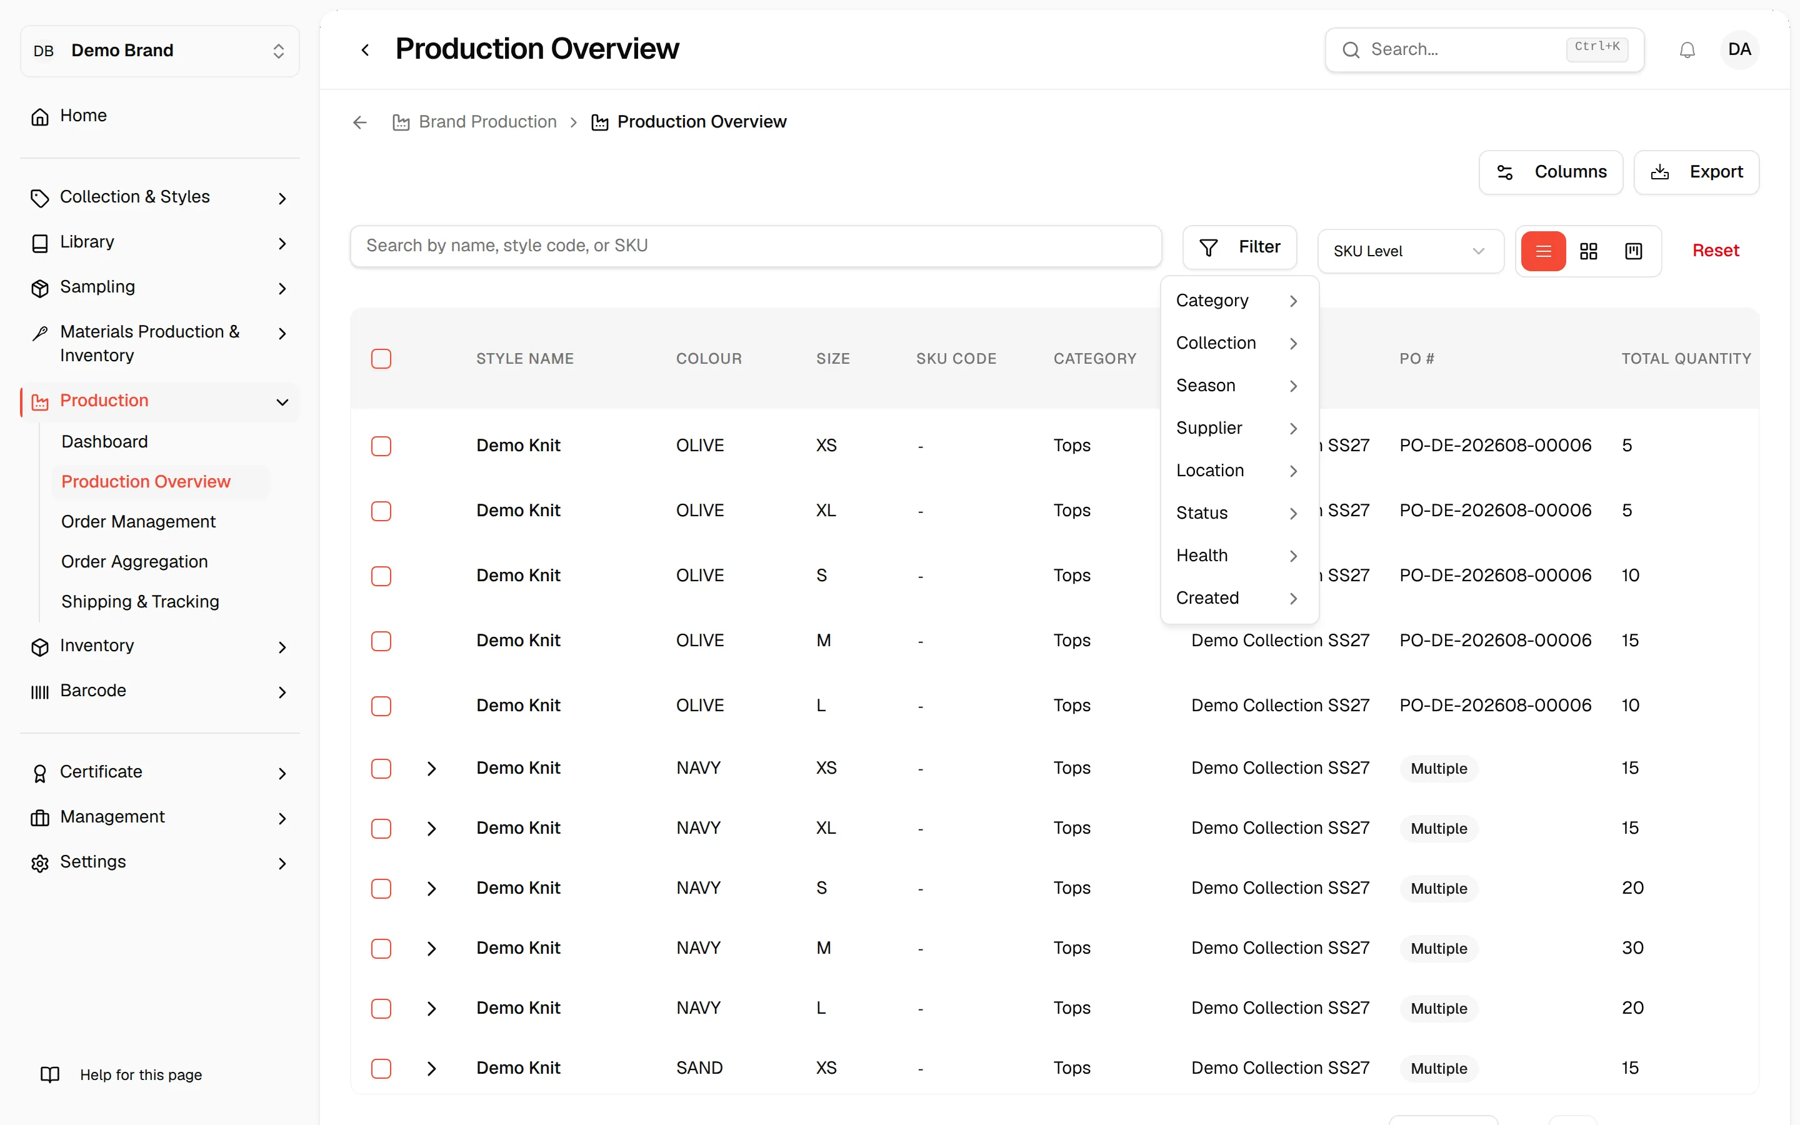Click the Materials Production wrench icon
Viewport: 1800px width, 1125px height.
(40, 332)
